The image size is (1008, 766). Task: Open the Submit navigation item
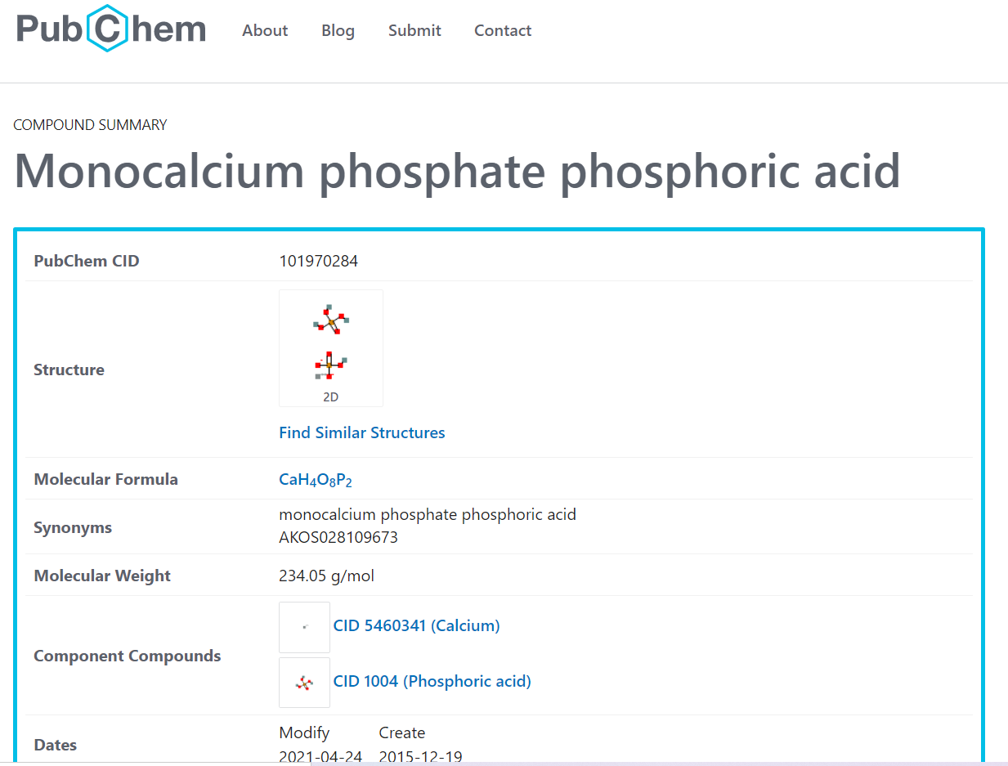coord(414,30)
